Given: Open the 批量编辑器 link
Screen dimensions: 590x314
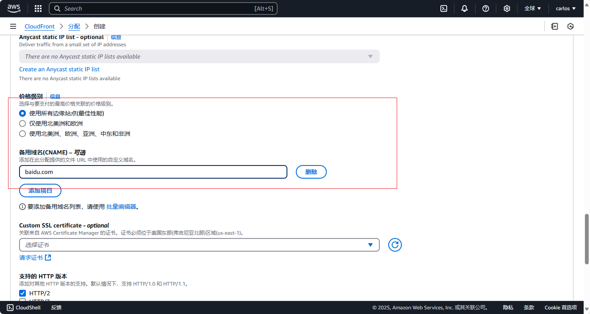Looking at the screenshot, I should click(x=121, y=207).
